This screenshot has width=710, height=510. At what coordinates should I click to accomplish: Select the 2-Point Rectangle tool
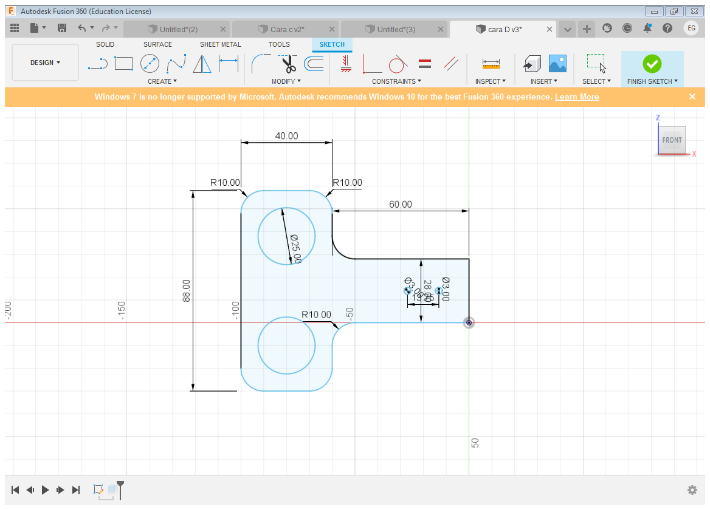[123, 63]
